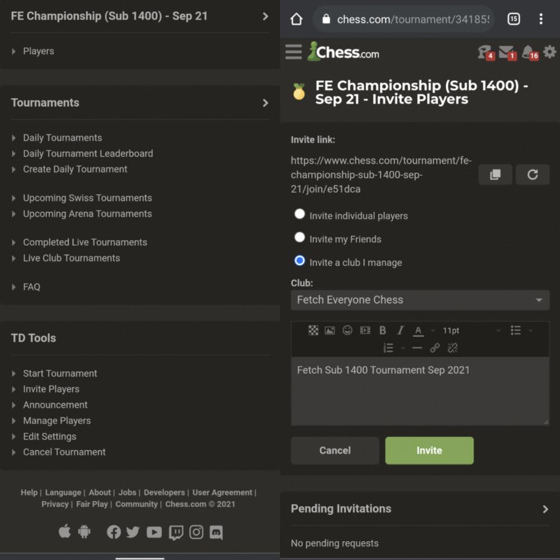Open the numbered list style dropdown arrow
The height and width of the screenshot is (560, 560).
[x=403, y=348]
